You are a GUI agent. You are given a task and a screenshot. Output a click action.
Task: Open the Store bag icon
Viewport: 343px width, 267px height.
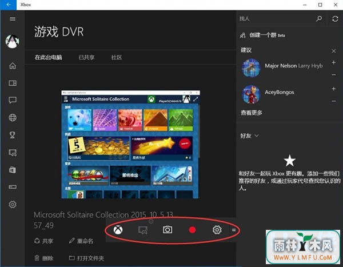click(x=13, y=170)
